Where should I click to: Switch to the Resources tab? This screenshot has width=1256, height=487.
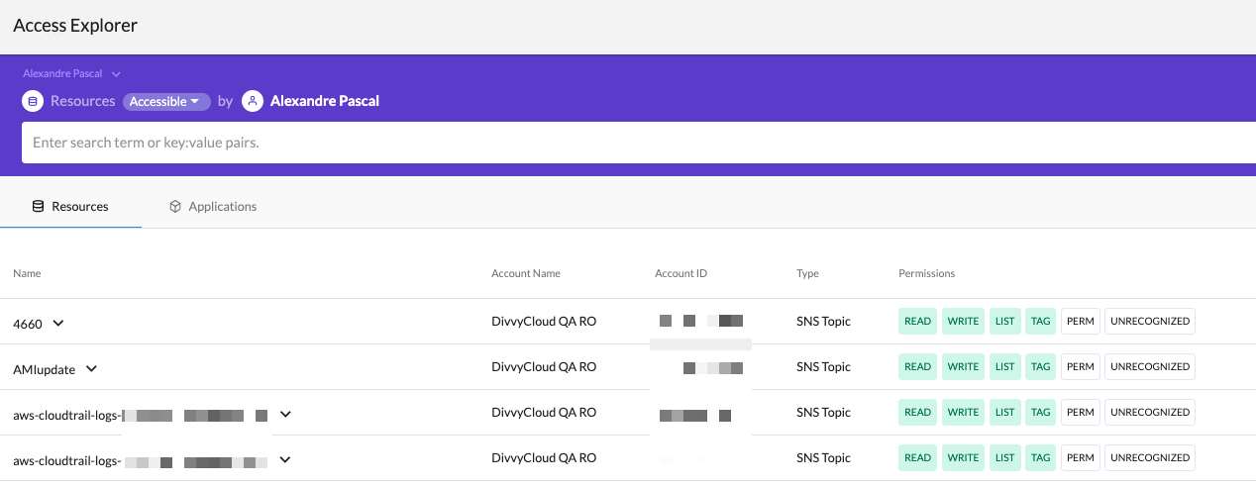coord(70,207)
